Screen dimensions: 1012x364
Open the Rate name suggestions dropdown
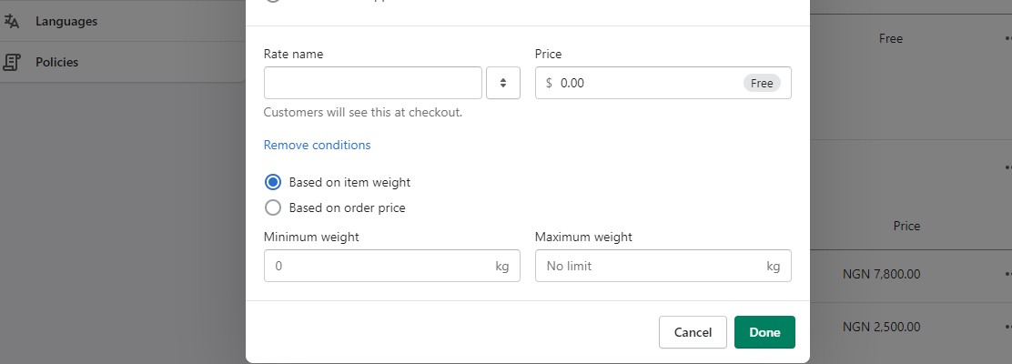pyautogui.click(x=503, y=83)
